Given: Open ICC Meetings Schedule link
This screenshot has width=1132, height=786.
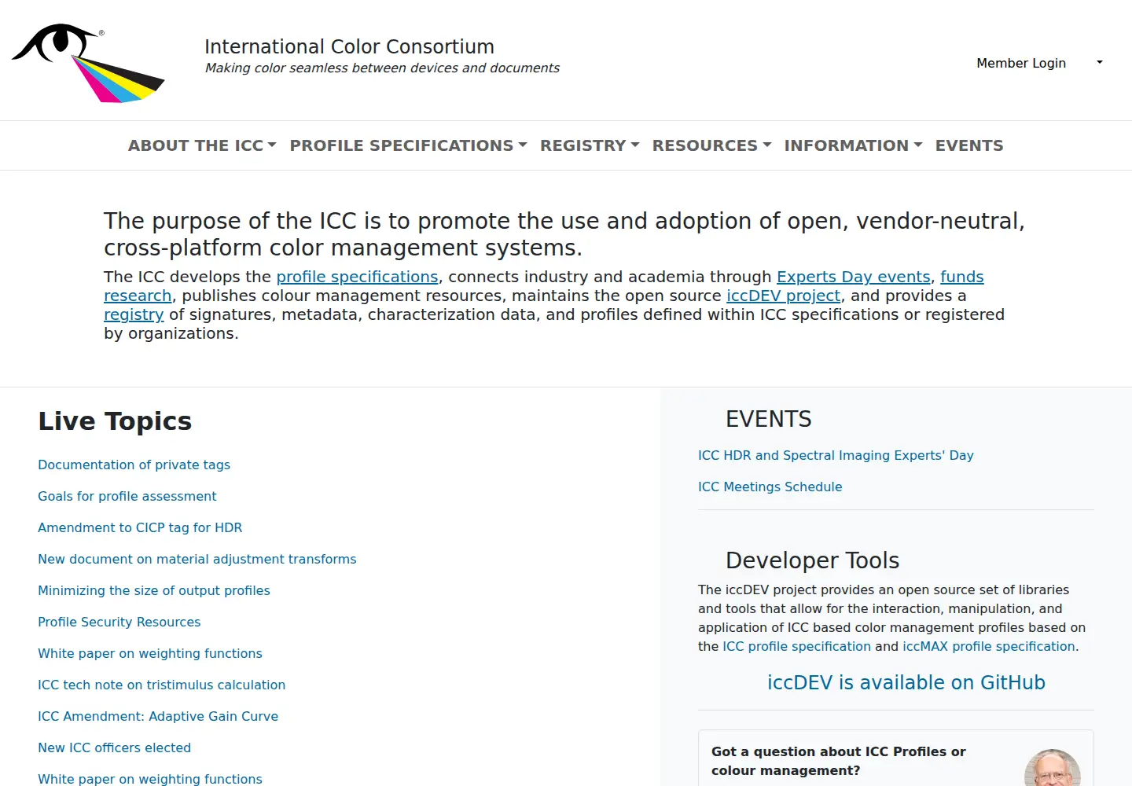Looking at the screenshot, I should point(770,487).
